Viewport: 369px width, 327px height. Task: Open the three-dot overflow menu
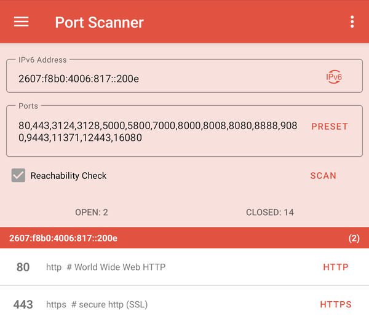click(352, 22)
